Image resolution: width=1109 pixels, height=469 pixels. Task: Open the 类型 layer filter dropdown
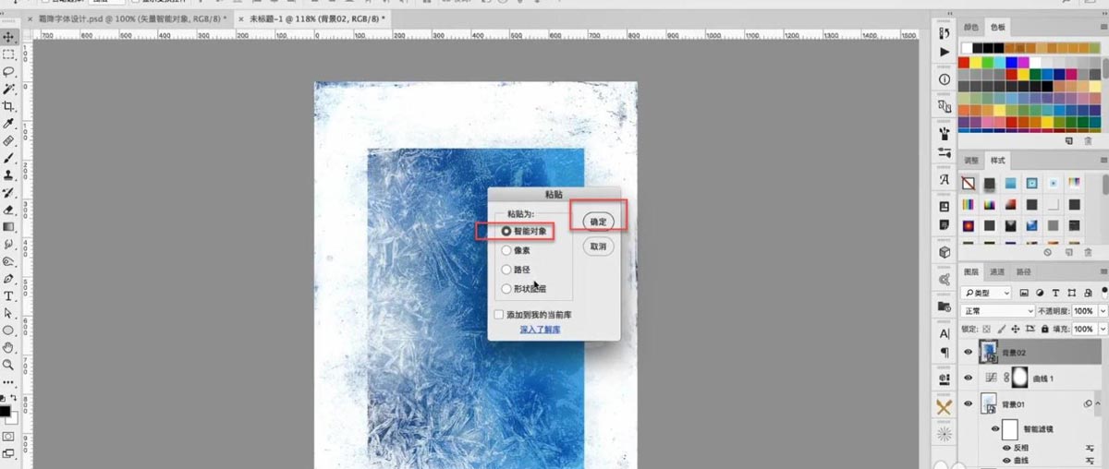[986, 293]
